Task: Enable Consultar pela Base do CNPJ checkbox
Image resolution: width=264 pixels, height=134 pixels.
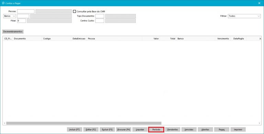Action: click(x=74, y=11)
